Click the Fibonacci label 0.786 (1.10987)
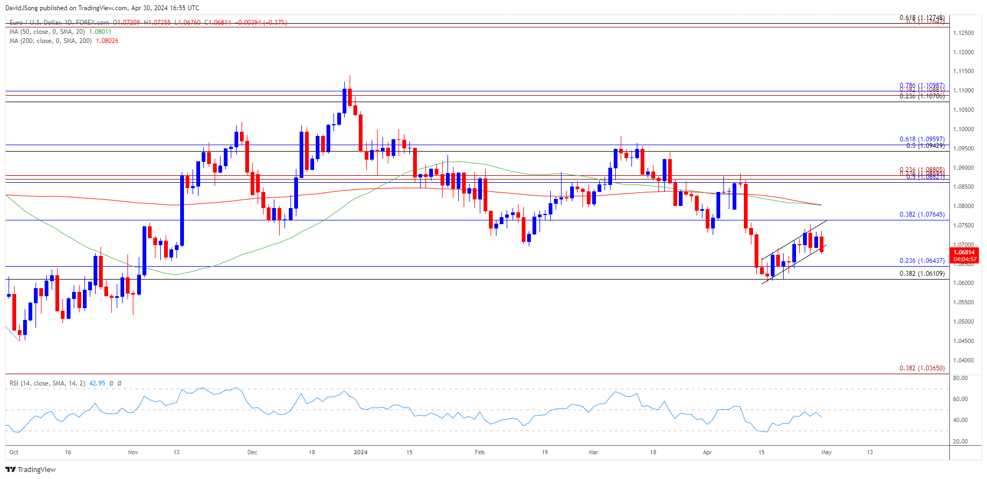The image size is (987, 479). point(922,85)
